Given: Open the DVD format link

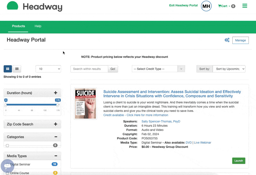Looking at the screenshot, I should [x=188, y=142].
